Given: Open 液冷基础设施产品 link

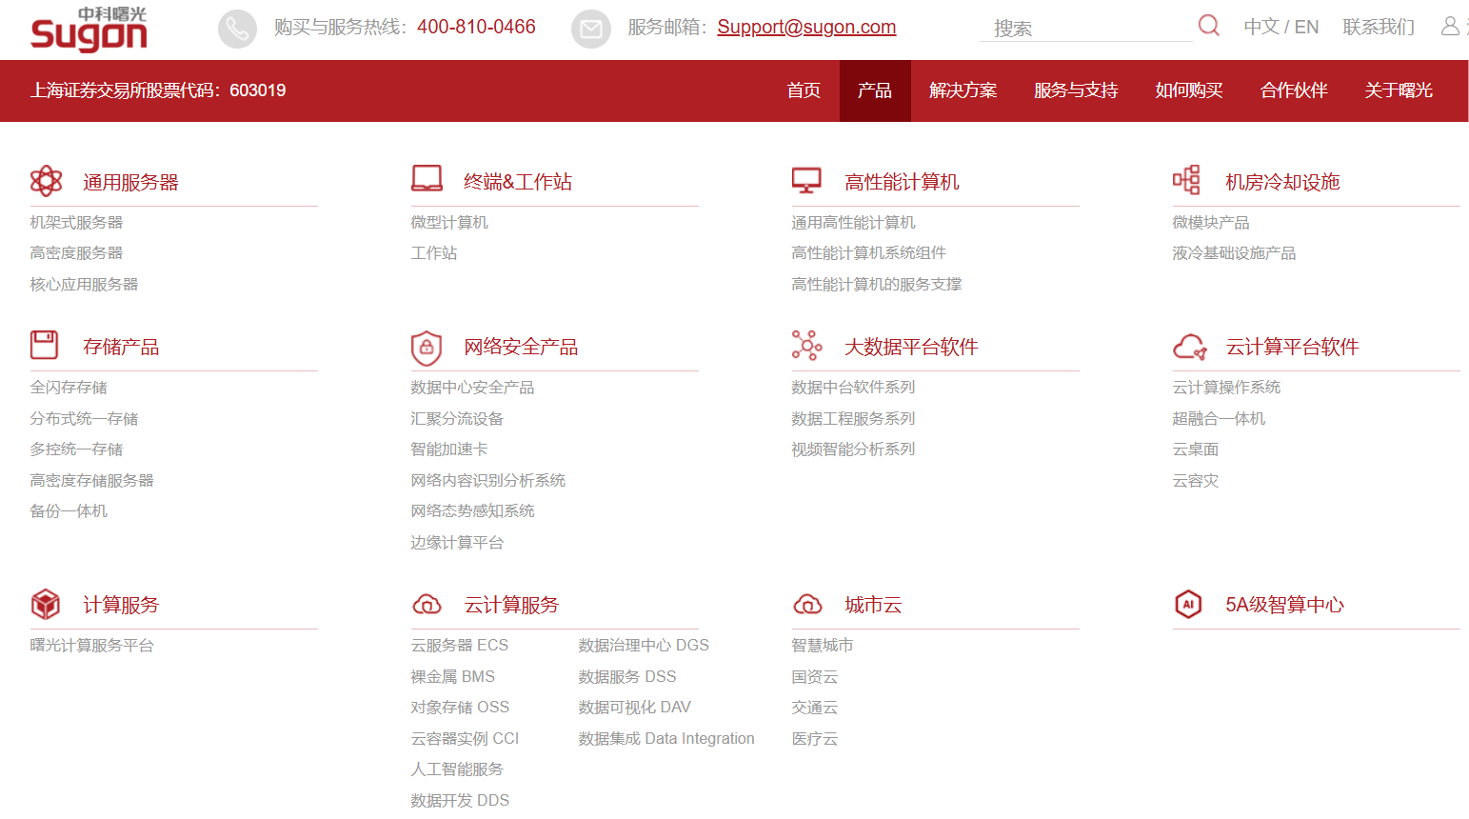Looking at the screenshot, I should [1234, 252].
